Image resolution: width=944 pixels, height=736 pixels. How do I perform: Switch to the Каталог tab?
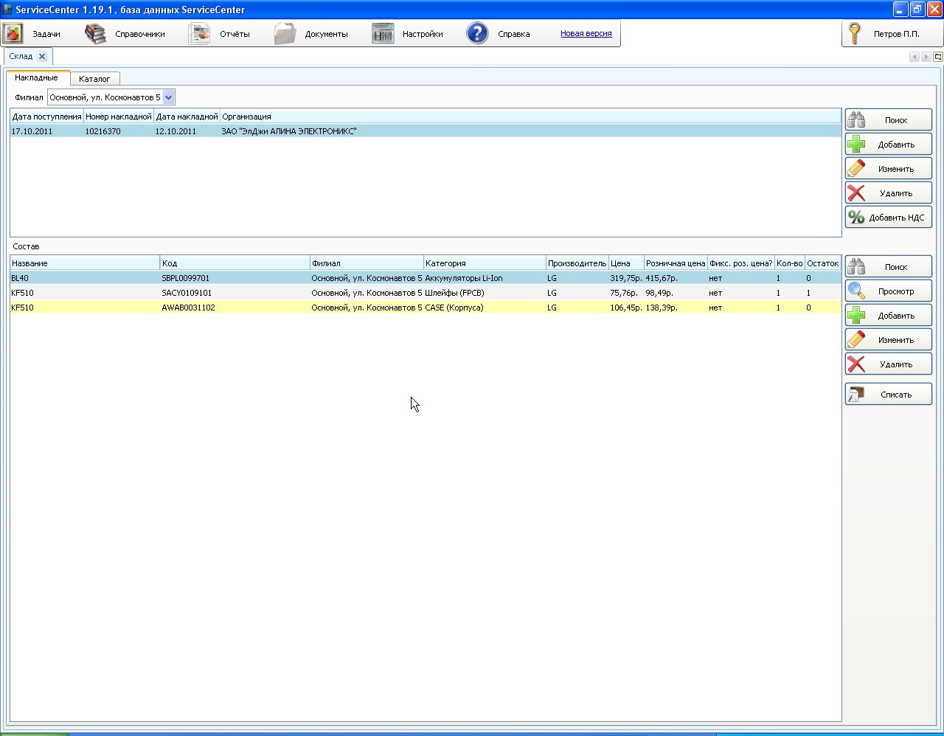pos(94,79)
